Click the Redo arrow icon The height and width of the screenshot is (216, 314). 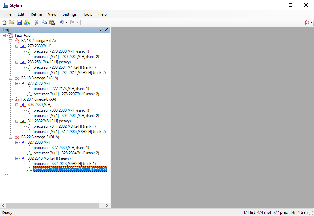[x=72, y=22]
